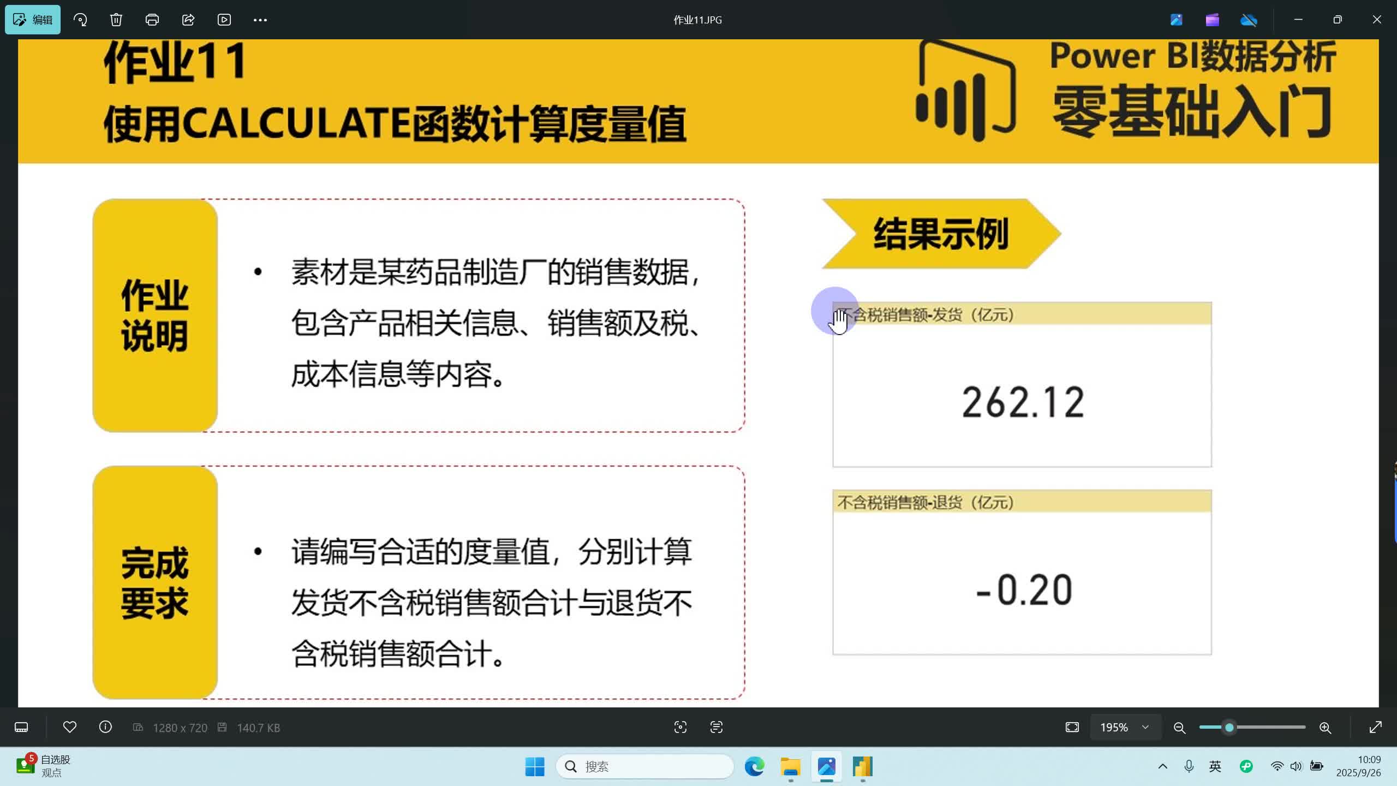Open the Share icon
Image resolution: width=1397 pixels, height=786 pixels.
[188, 20]
